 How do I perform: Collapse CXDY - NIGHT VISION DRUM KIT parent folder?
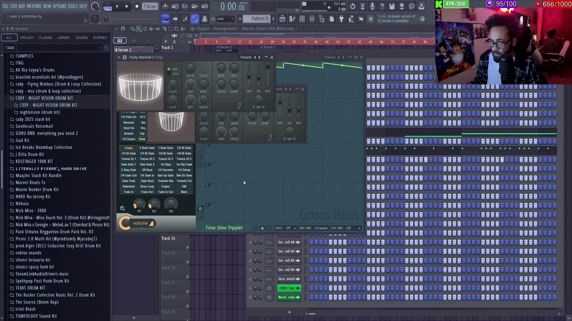tap(44, 98)
